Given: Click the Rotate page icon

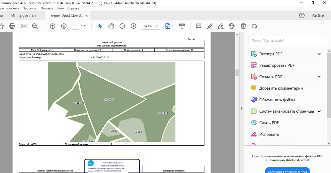Looking at the screenshot, I should click(254, 26).
